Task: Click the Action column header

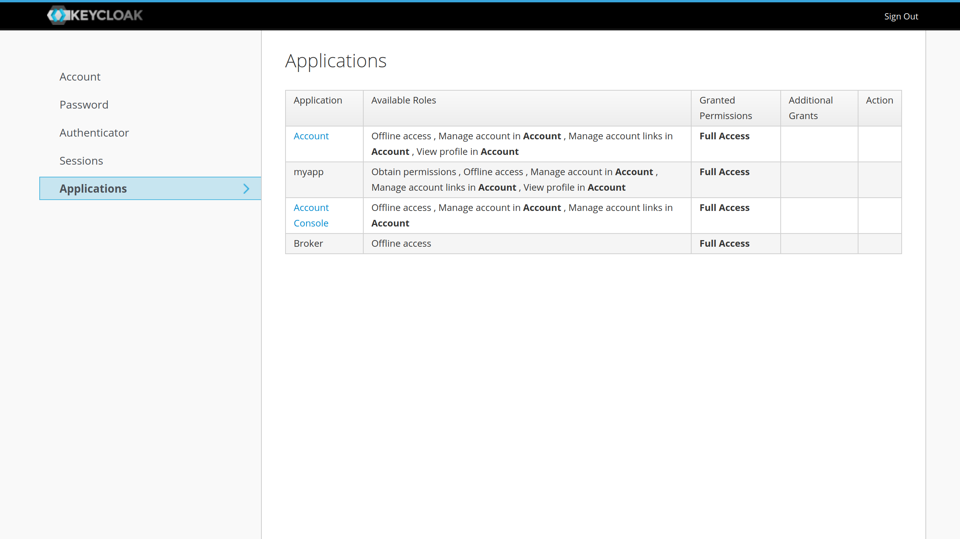Action: [879, 108]
